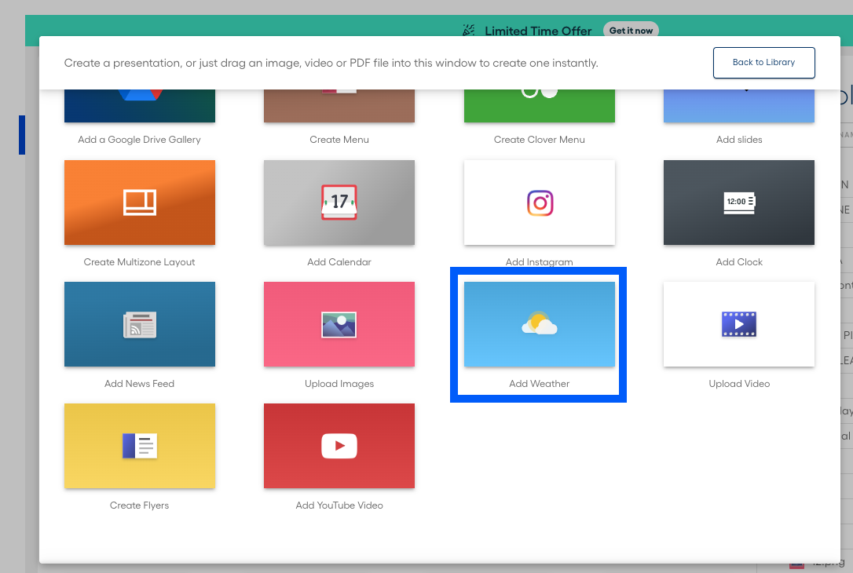Image resolution: width=853 pixels, height=573 pixels.
Task: Click the YouTube play icon
Action: coord(339,446)
